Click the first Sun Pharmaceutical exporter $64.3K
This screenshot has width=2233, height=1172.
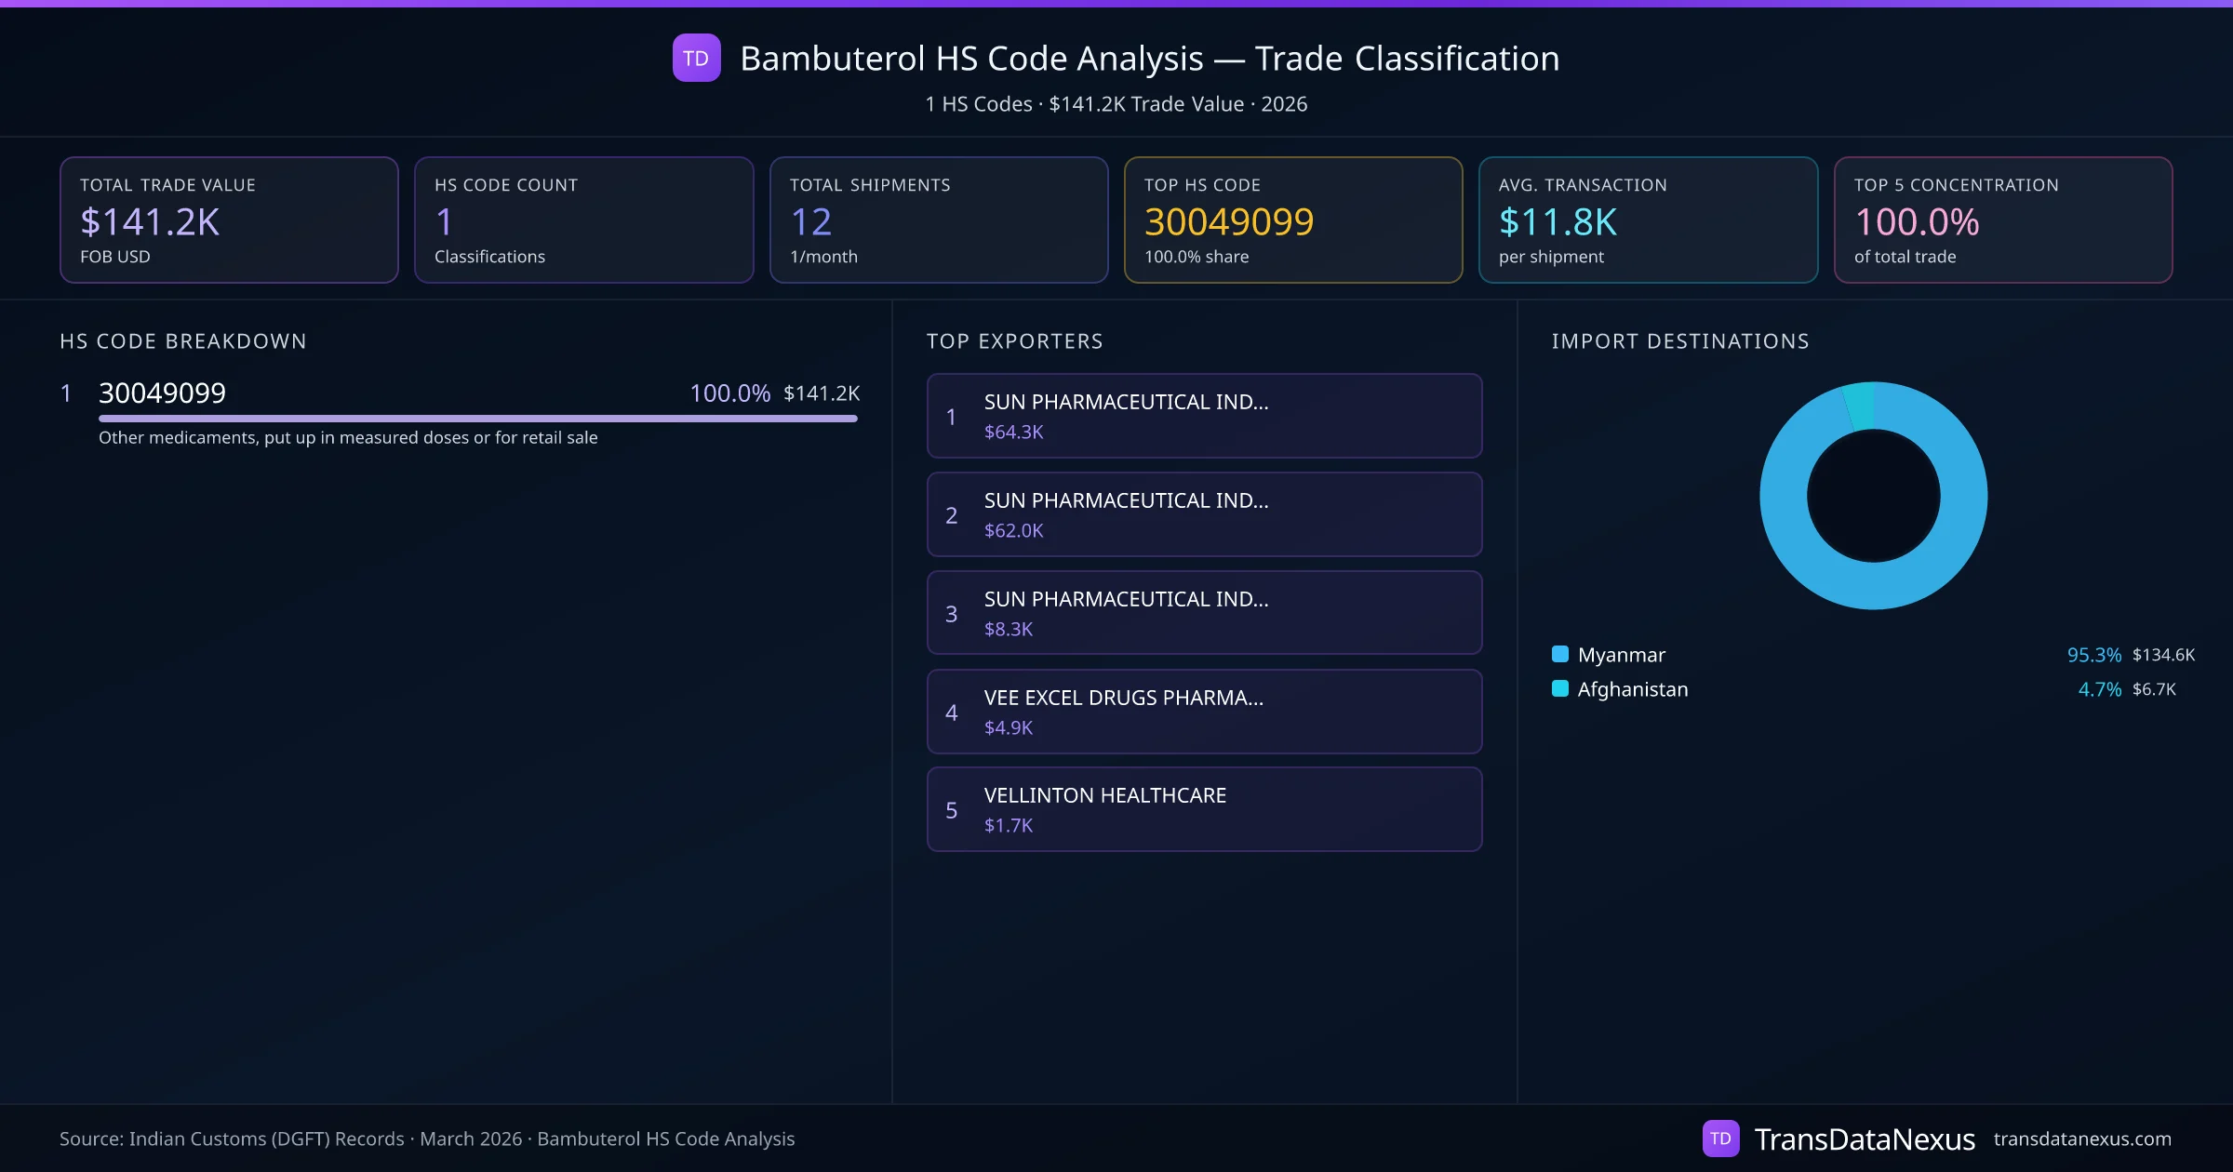pyautogui.click(x=1204, y=416)
